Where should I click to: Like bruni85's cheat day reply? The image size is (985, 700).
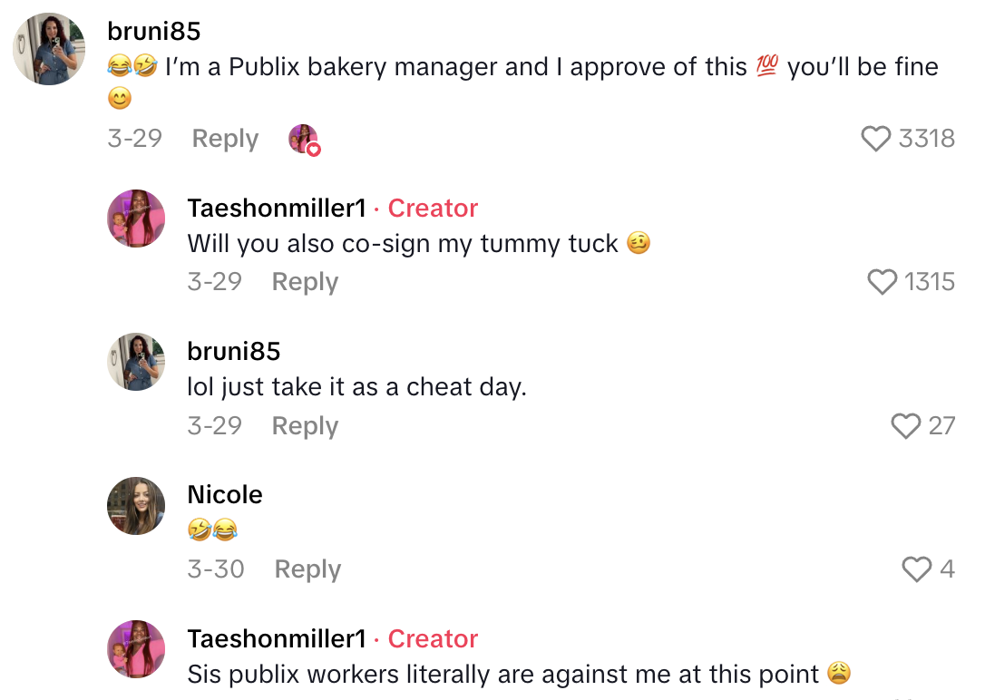click(x=906, y=425)
